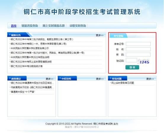Image resolution: width=164 pixels, height=134 pixels.
Task: Expand 更多>> in 政策规定 panel
Action: tap(49, 79)
